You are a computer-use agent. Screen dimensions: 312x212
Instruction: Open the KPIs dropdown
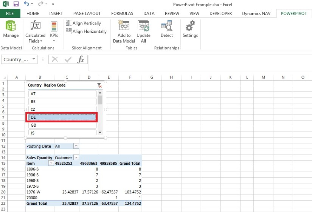54,32
